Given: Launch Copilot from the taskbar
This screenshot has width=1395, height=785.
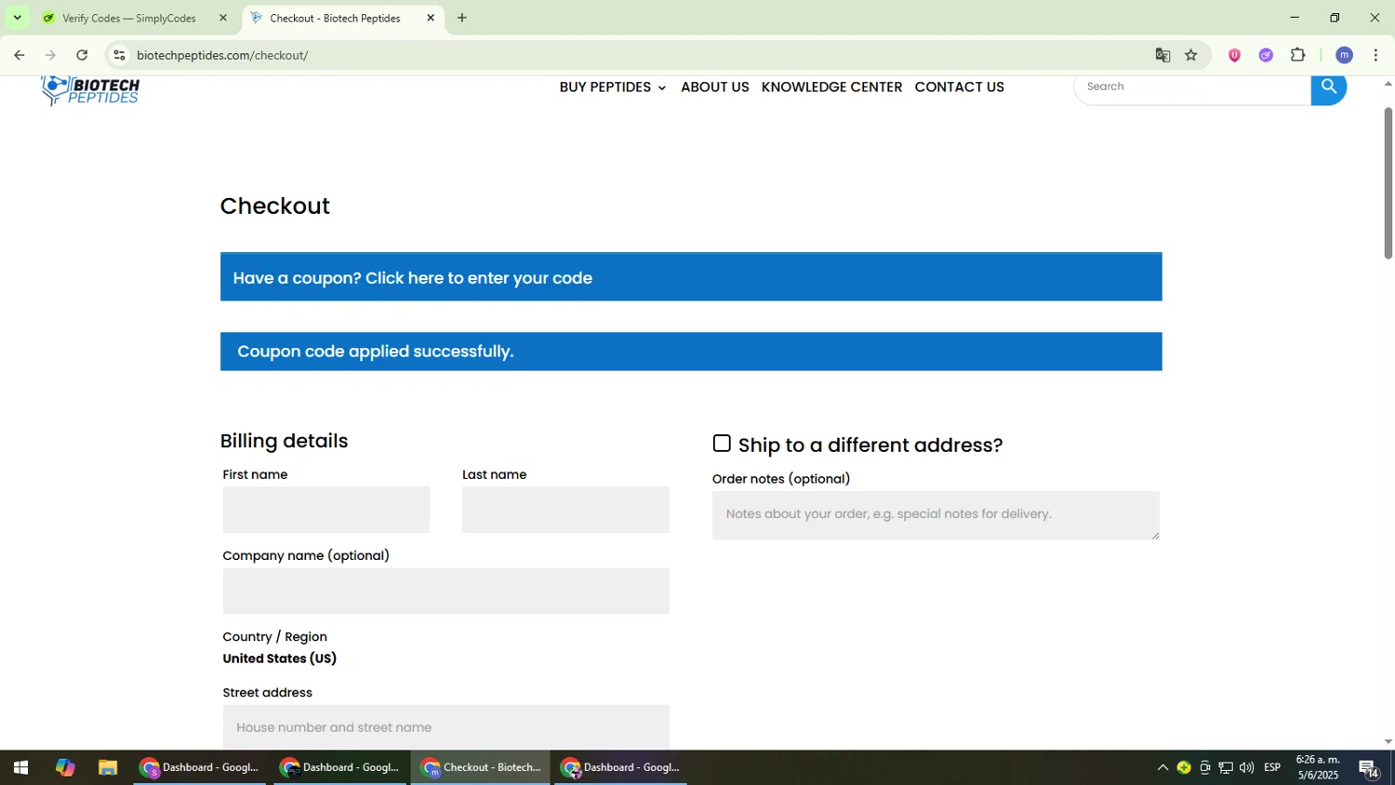Looking at the screenshot, I should coord(64,768).
